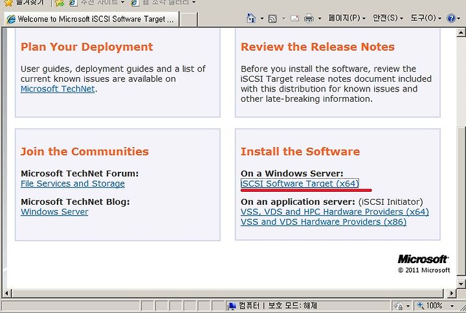Click the © 2011 Microsoft text
466x313 pixels.
pyautogui.click(x=424, y=270)
